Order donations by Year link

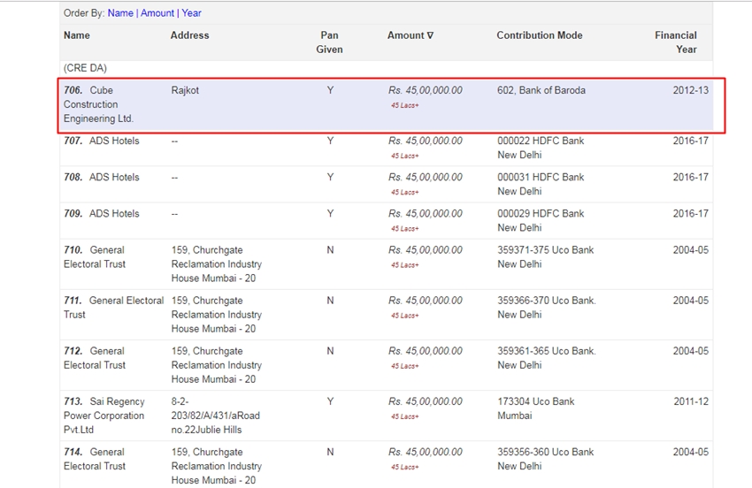(x=191, y=13)
